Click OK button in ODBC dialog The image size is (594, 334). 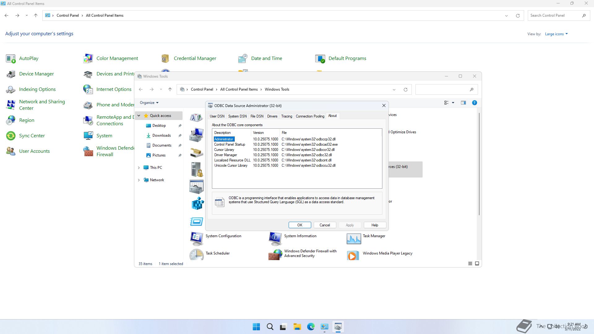coord(299,225)
